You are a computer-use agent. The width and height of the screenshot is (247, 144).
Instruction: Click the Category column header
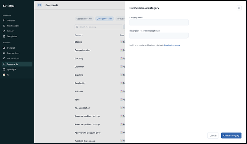(x=79, y=35)
